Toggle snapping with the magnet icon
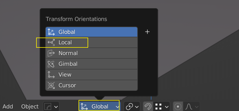 click(148, 106)
